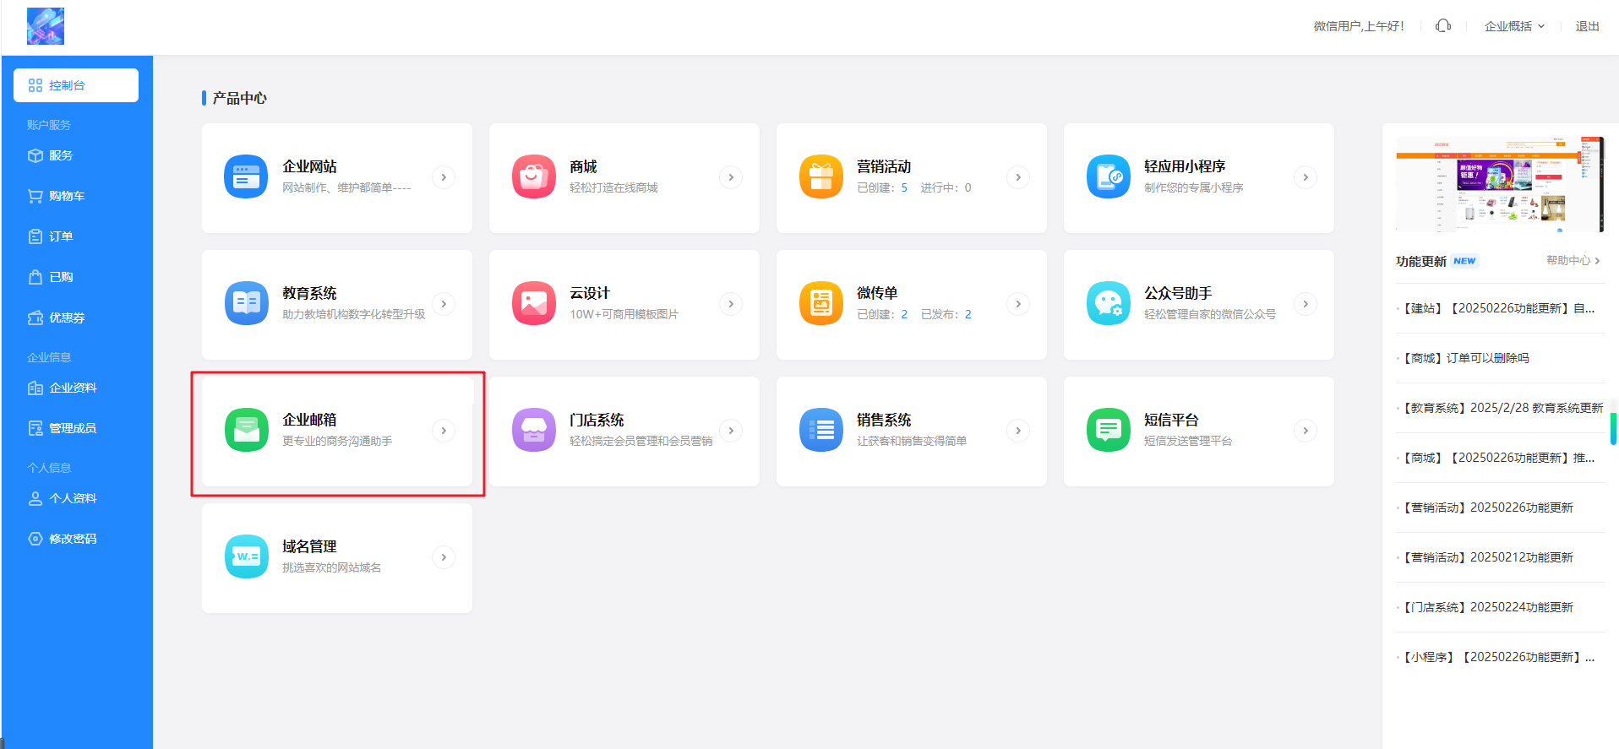The image size is (1619, 749).
Task: Open 【营销活动】20250212功能更新 entry
Action: pyautogui.click(x=1487, y=557)
